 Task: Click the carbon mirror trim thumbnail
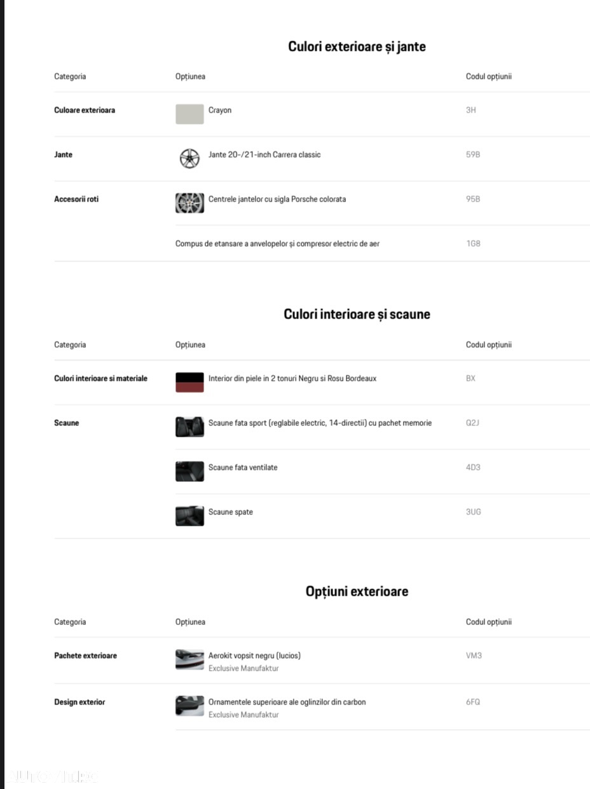[189, 706]
